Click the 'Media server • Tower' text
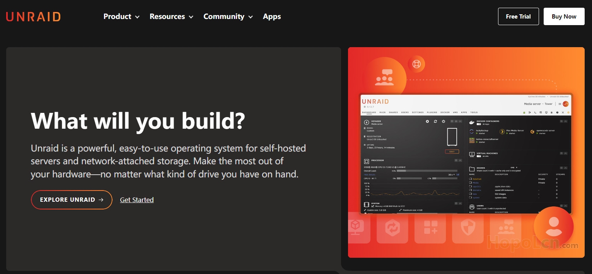This screenshot has width=592, height=274. (538, 104)
